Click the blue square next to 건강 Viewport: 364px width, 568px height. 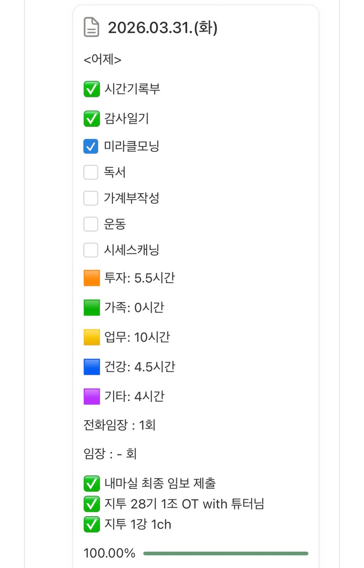coord(92,367)
